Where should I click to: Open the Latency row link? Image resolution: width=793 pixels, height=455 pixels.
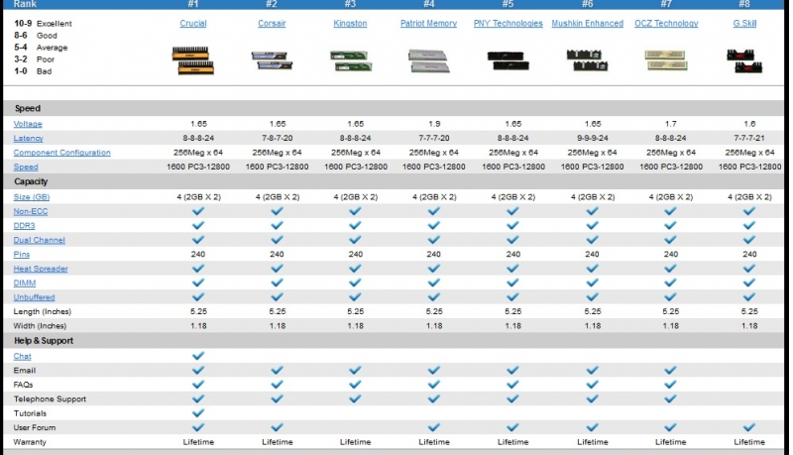click(x=28, y=139)
